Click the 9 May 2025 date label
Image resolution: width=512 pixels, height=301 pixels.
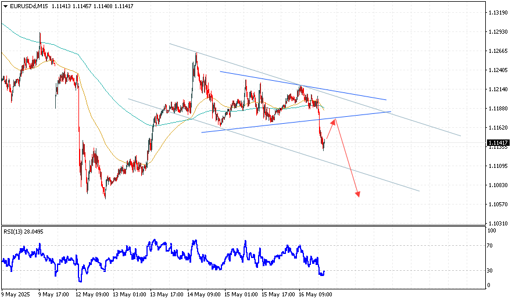(x=16, y=295)
